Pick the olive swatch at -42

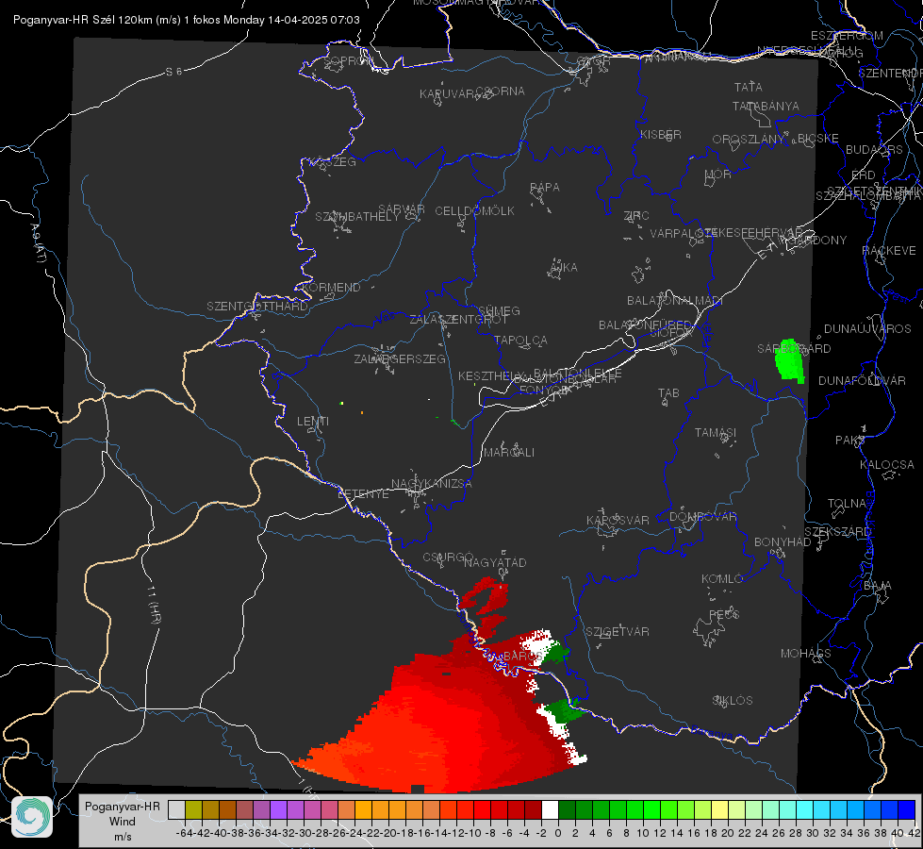[193, 809]
